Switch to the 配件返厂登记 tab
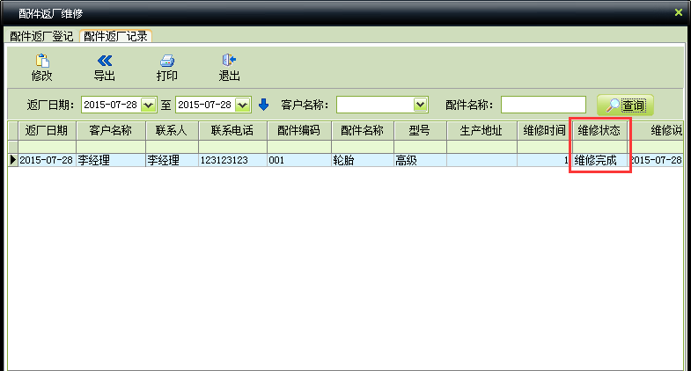The height and width of the screenshot is (371, 691). pos(41,36)
